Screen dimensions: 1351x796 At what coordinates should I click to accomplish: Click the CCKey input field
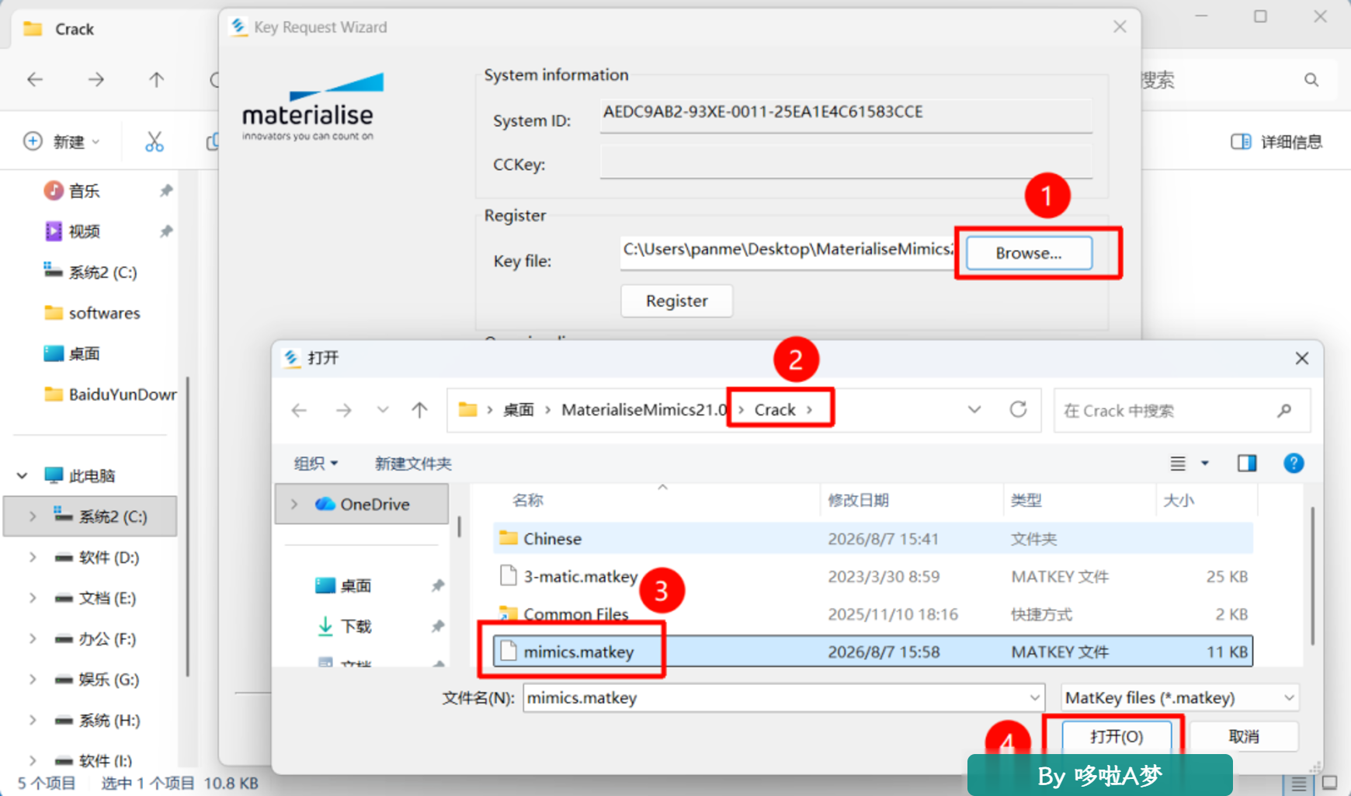[x=846, y=164]
